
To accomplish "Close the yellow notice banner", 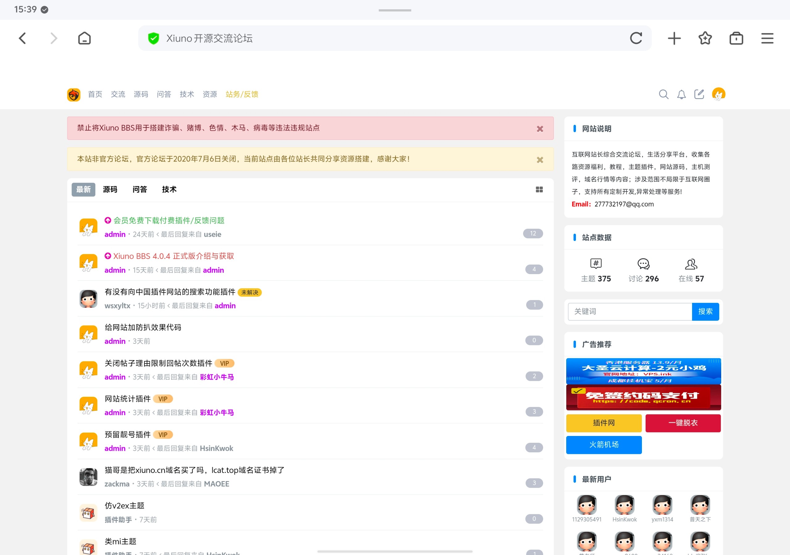I will [x=540, y=160].
